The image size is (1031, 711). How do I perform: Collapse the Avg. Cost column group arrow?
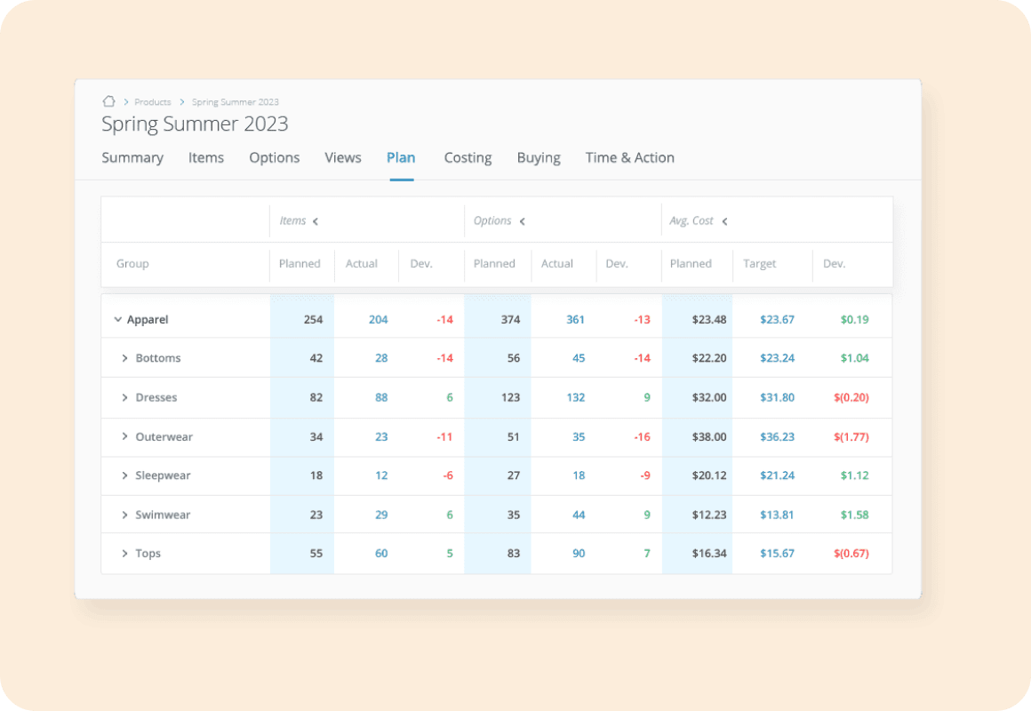tap(725, 221)
